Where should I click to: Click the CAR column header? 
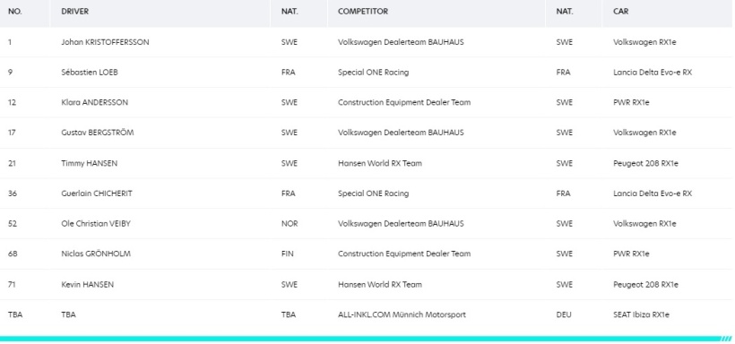(620, 12)
